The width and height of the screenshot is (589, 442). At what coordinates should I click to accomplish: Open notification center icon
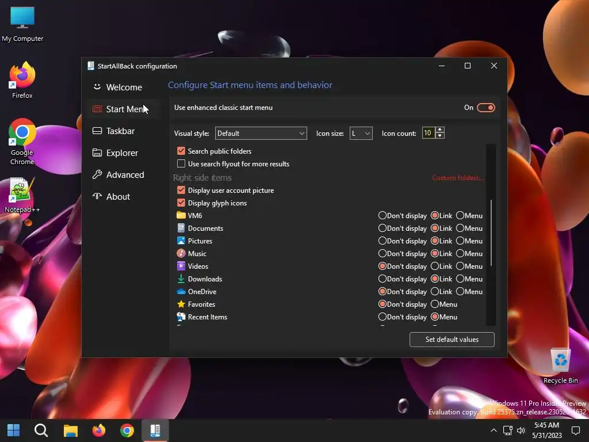[x=575, y=430]
